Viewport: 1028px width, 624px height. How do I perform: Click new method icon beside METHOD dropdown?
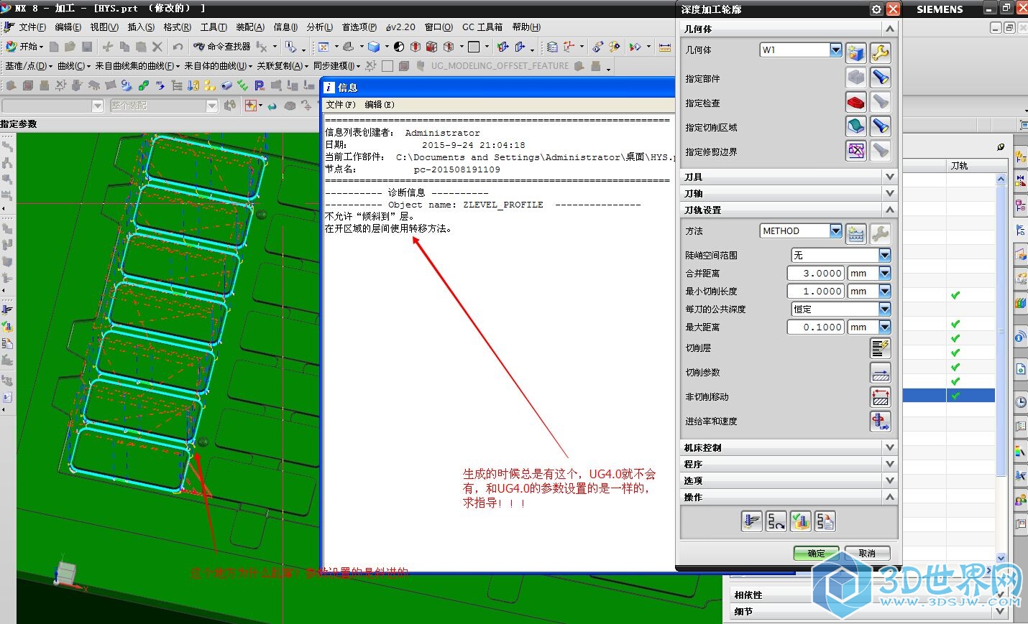click(x=855, y=233)
